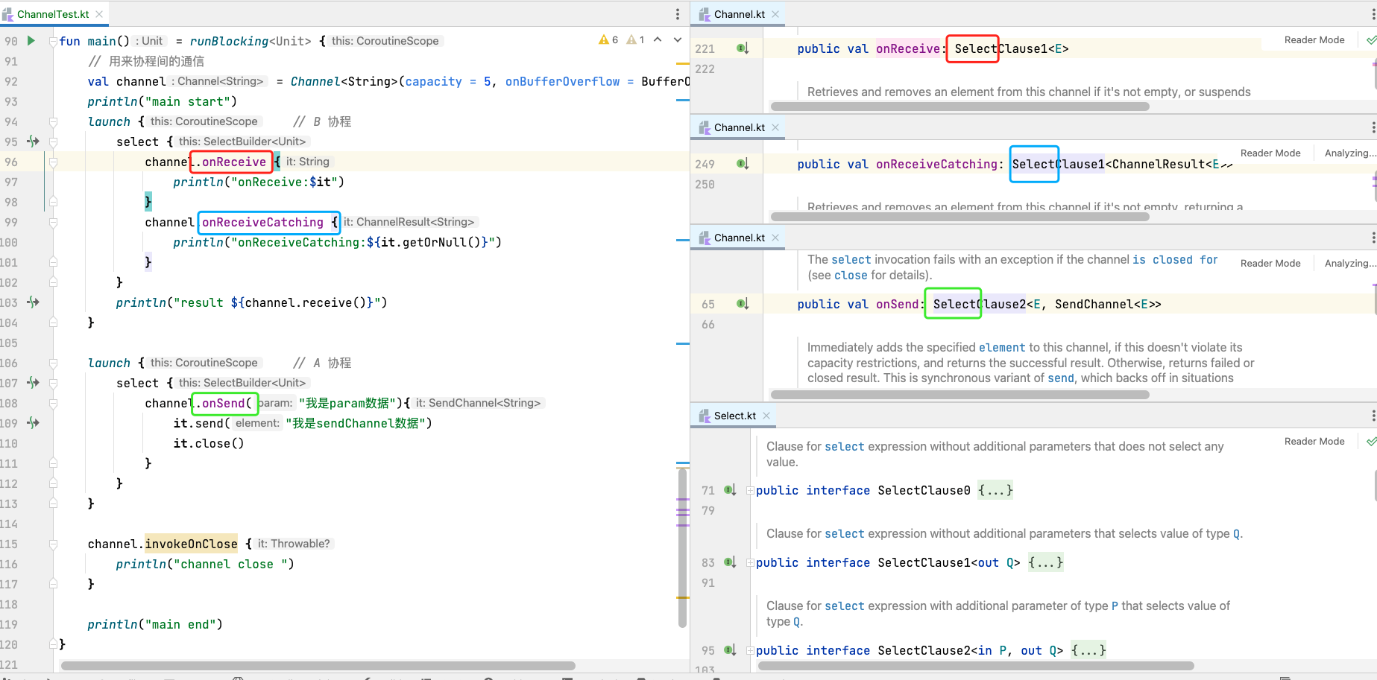This screenshot has height=680, width=1377.
Task: Click horizontal scrollbar in Select.kt pane
Action: (976, 666)
